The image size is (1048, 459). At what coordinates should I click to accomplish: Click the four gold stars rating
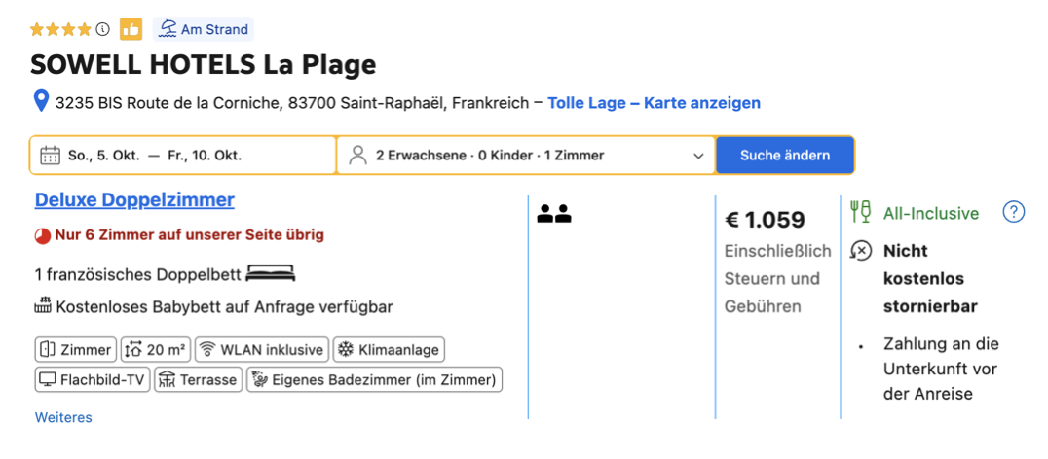coord(60,29)
